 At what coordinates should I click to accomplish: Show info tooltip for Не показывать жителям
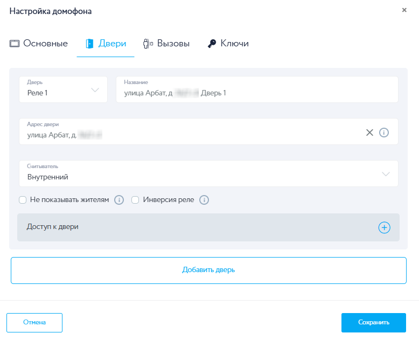pos(119,200)
